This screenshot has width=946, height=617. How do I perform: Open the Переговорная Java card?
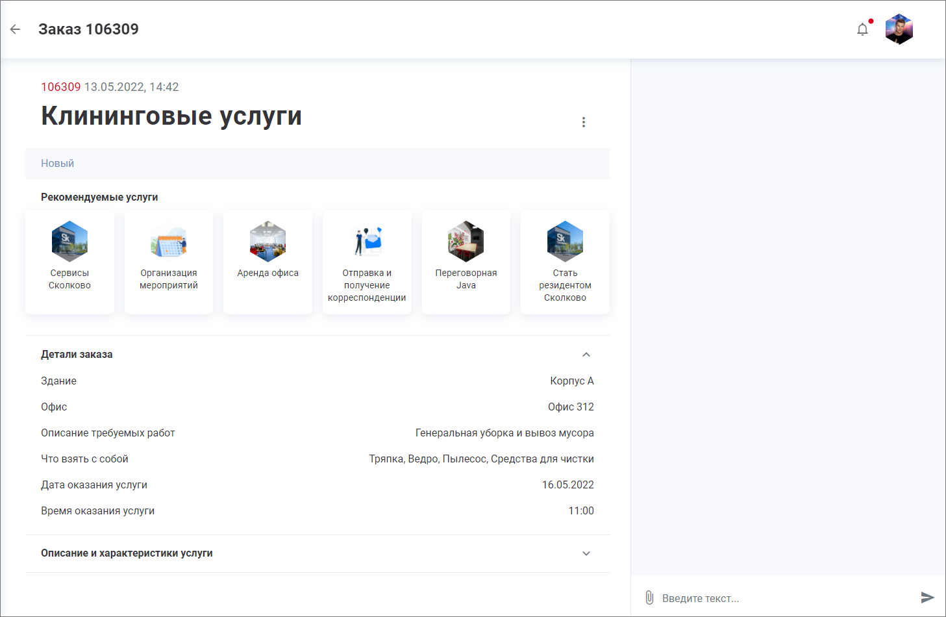466,262
